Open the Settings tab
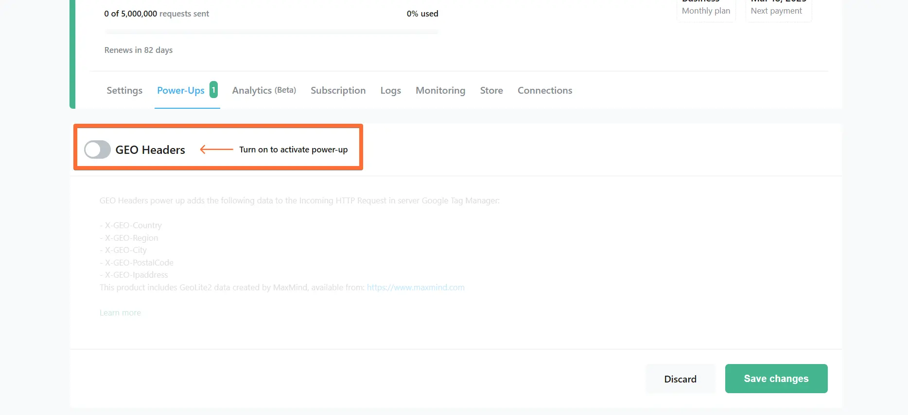Viewport: 908px width, 415px height. tap(124, 90)
